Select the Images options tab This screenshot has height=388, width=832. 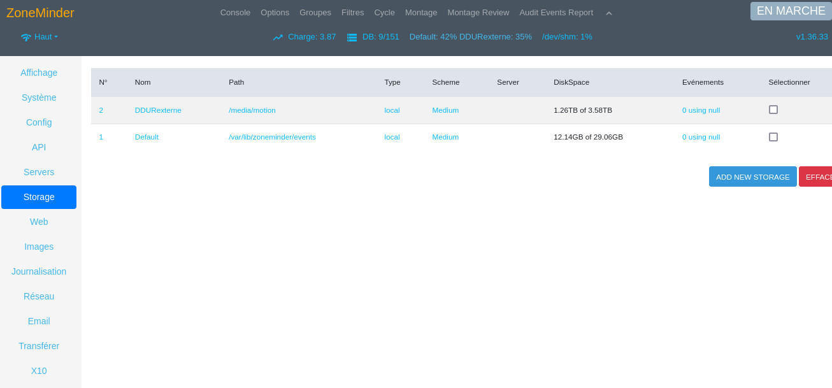click(39, 247)
